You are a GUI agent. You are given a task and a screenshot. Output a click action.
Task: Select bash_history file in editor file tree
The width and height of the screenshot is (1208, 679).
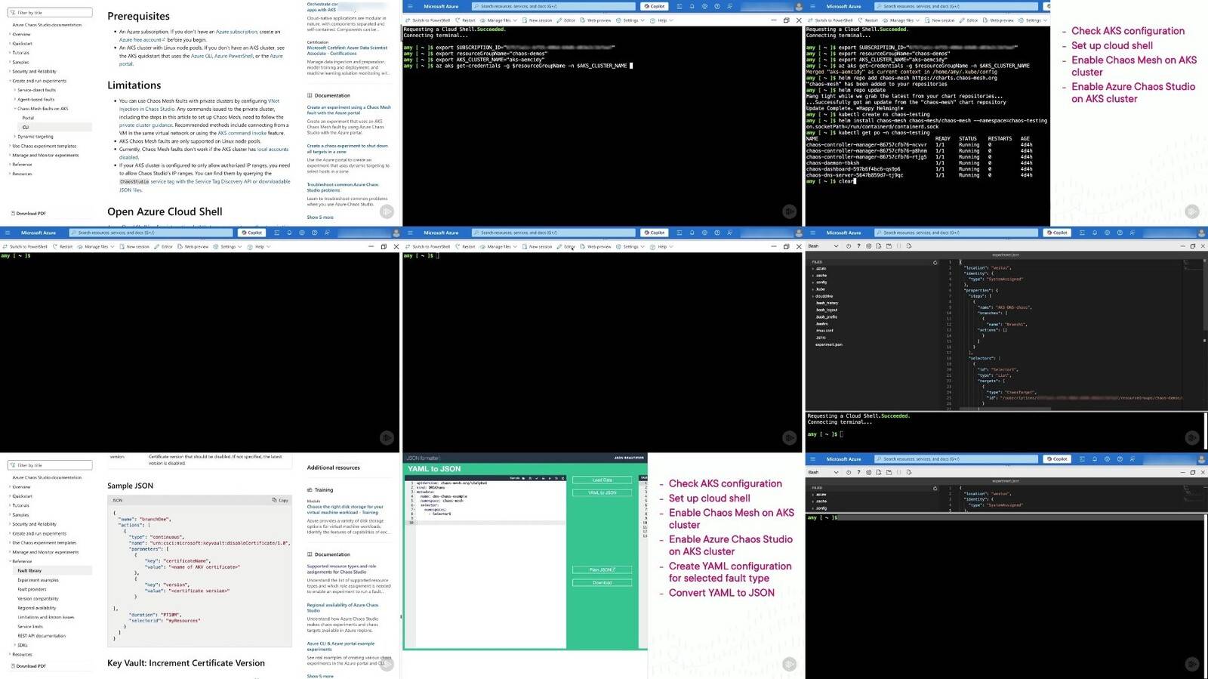827,303
